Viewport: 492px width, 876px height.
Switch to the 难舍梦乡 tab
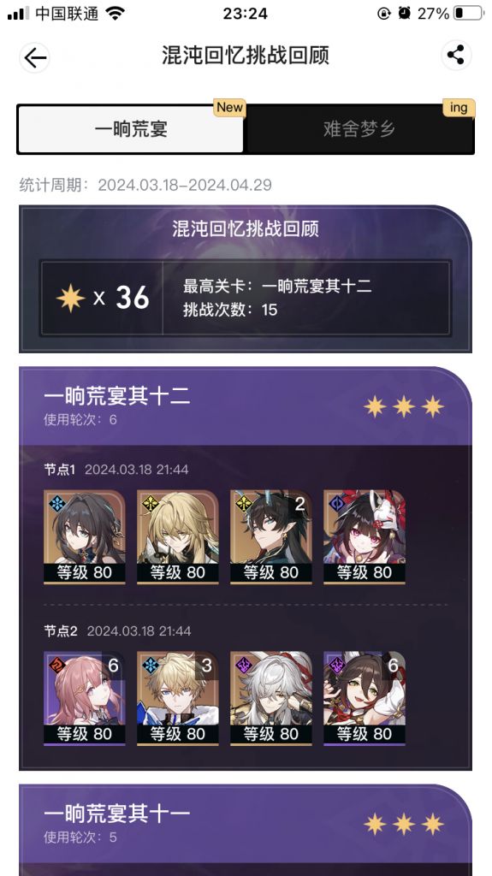point(359,129)
